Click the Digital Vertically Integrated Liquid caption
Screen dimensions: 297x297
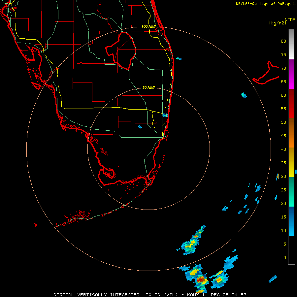150,295
